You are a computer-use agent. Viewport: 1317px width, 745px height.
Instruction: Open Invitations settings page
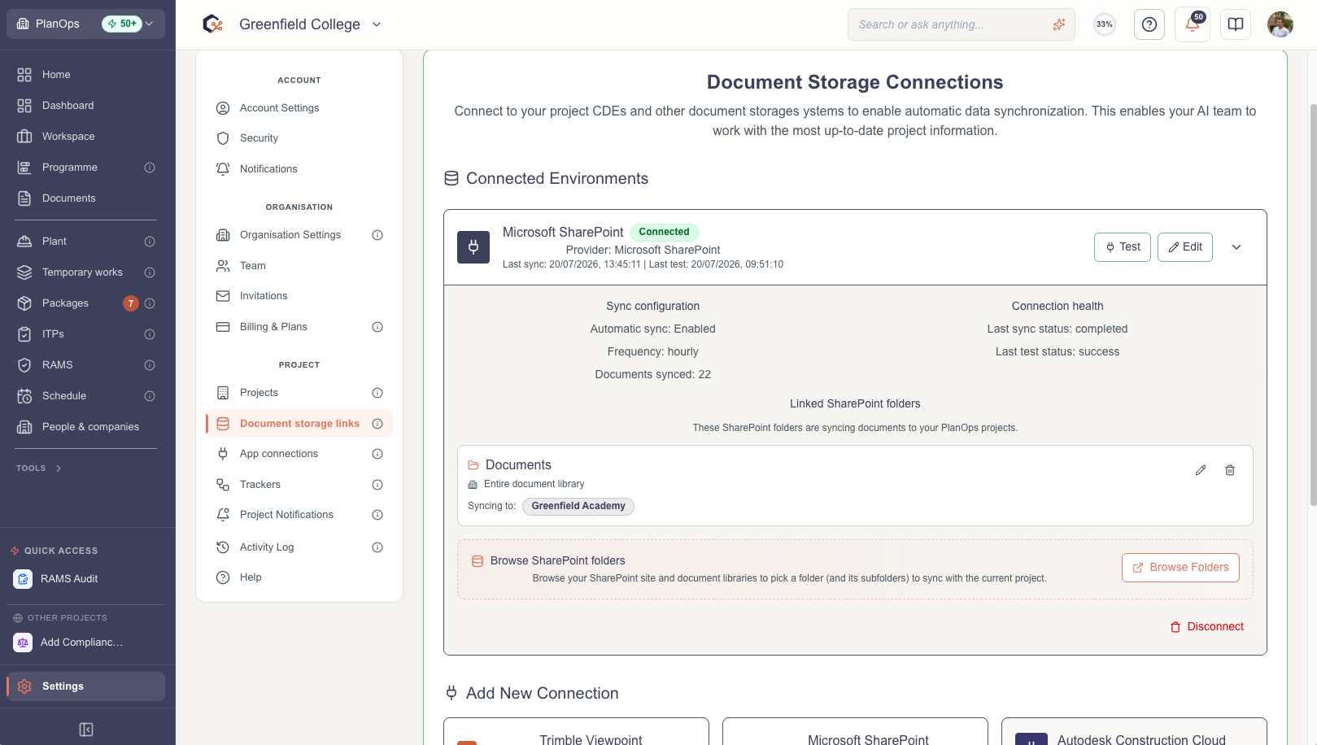pos(299,296)
